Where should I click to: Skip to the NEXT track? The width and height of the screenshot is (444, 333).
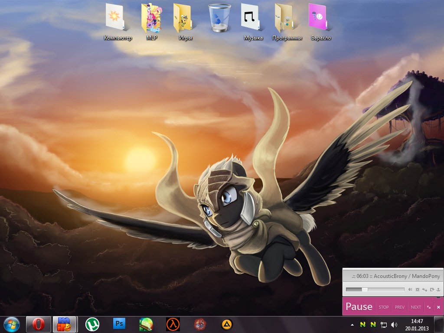(x=415, y=307)
